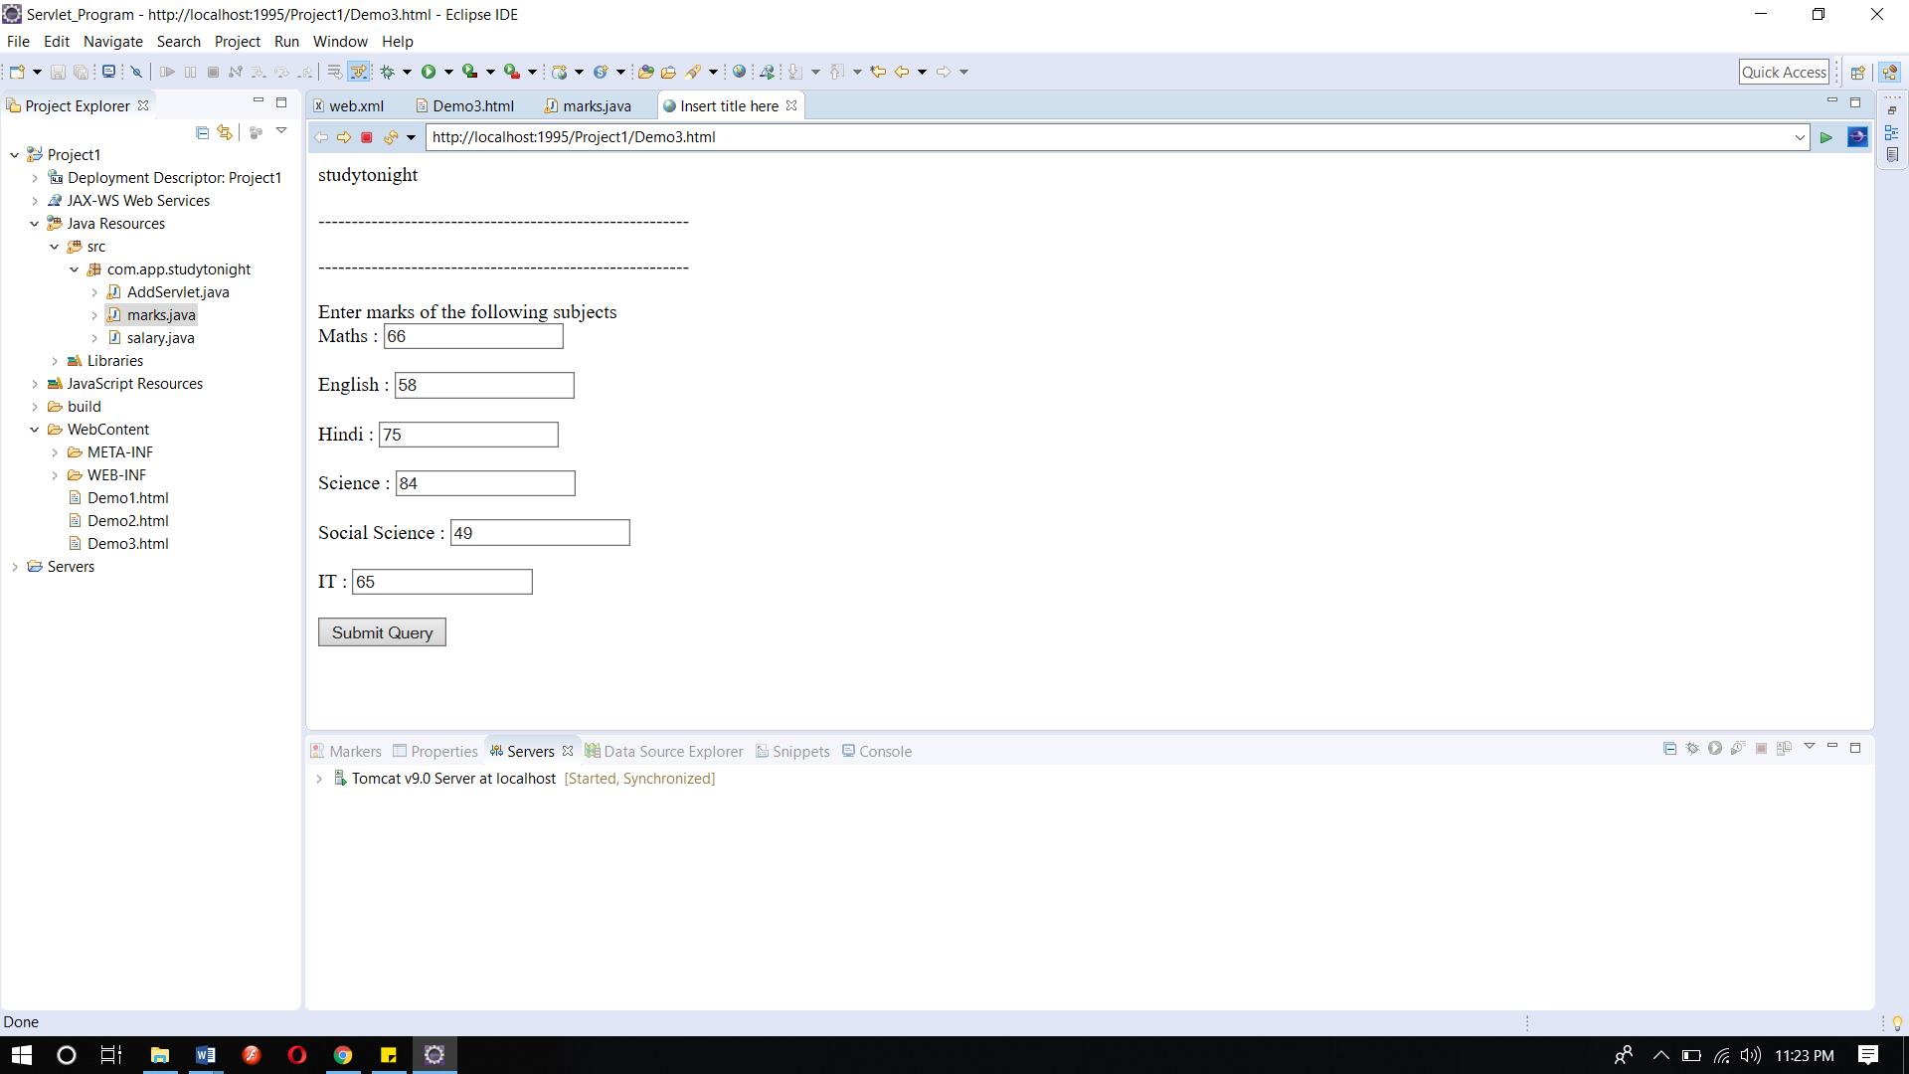This screenshot has height=1074, width=1909.
Task: Select Demo3.html in Project Explorer
Action: tap(127, 544)
